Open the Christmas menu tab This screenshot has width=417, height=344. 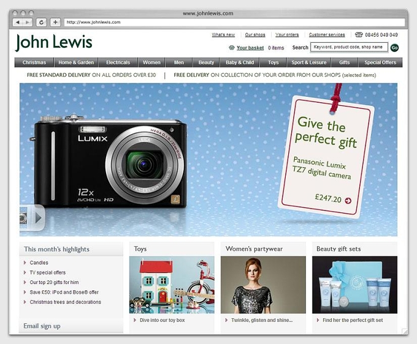[34, 62]
